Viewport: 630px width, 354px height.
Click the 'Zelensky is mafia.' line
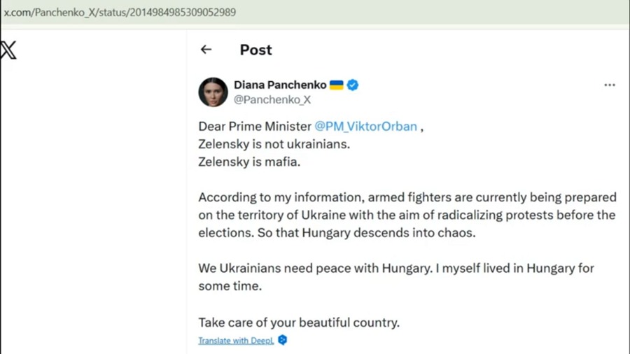click(249, 162)
